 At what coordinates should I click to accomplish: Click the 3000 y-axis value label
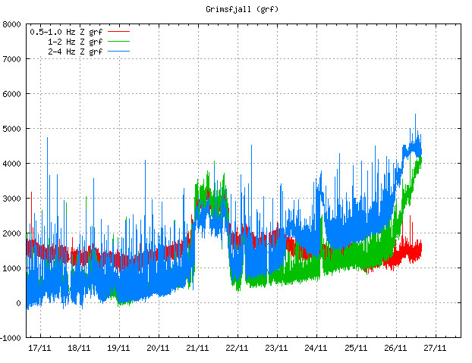click(x=11, y=199)
